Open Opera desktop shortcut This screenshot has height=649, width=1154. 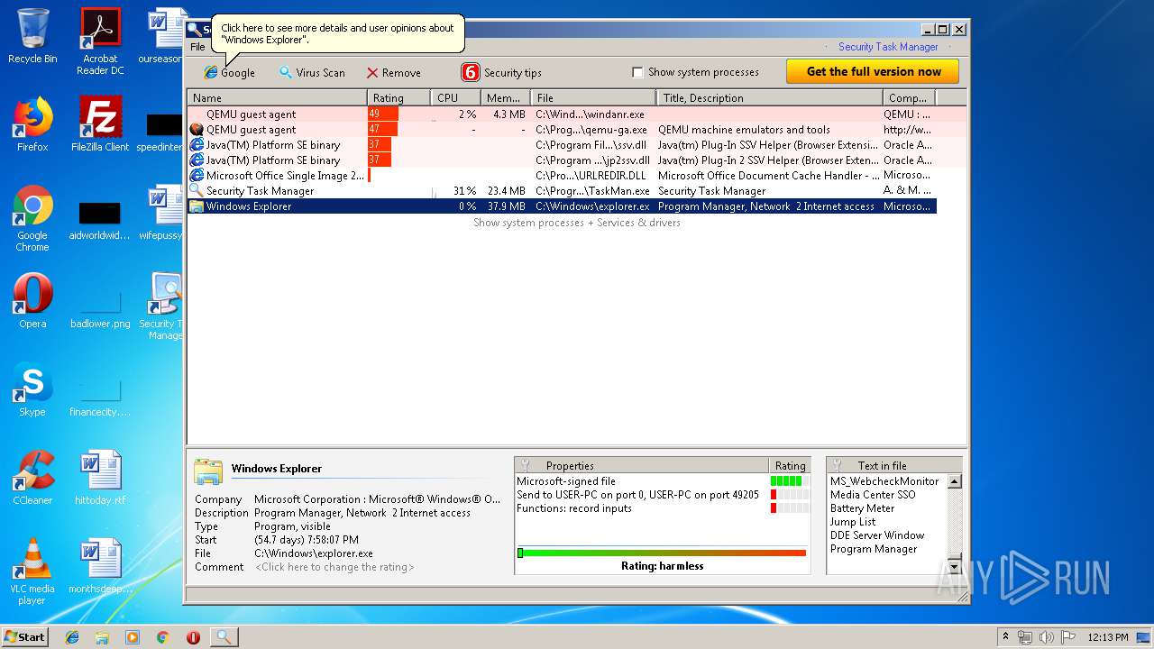pyautogui.click(x=32, y=301)
